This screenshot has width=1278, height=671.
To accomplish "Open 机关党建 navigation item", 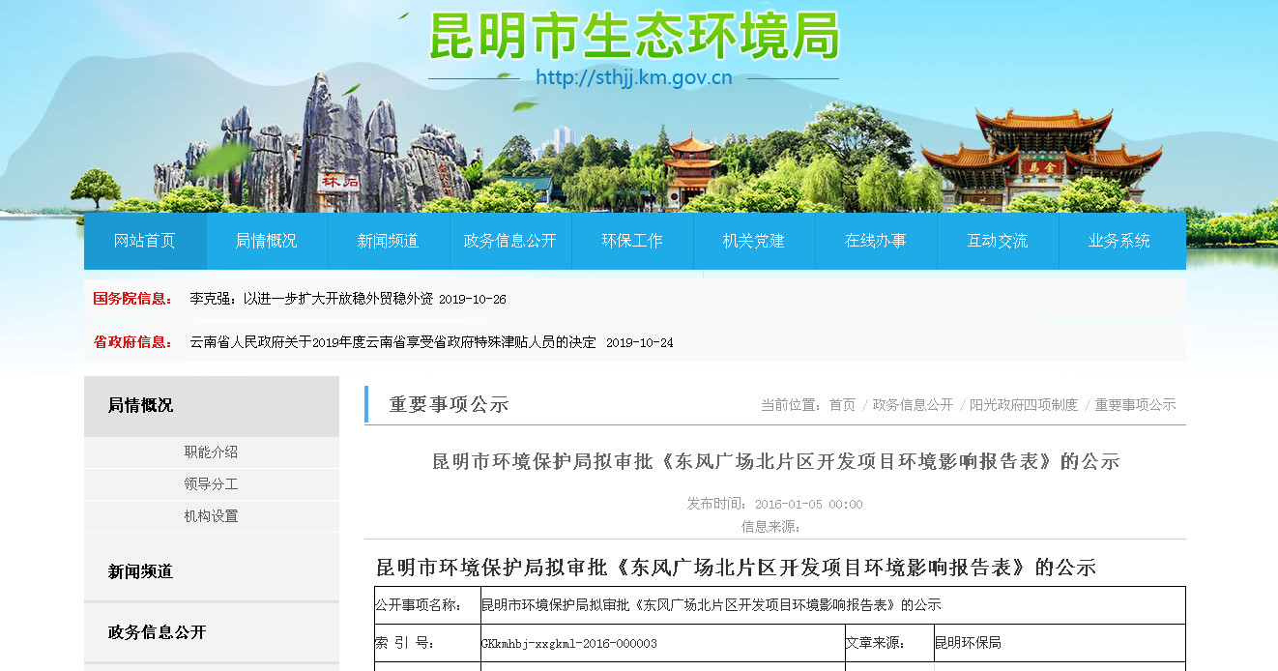I will tap(754, 241).
